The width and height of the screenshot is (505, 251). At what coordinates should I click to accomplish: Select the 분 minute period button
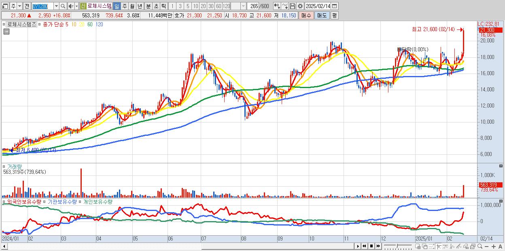point(148,6)
